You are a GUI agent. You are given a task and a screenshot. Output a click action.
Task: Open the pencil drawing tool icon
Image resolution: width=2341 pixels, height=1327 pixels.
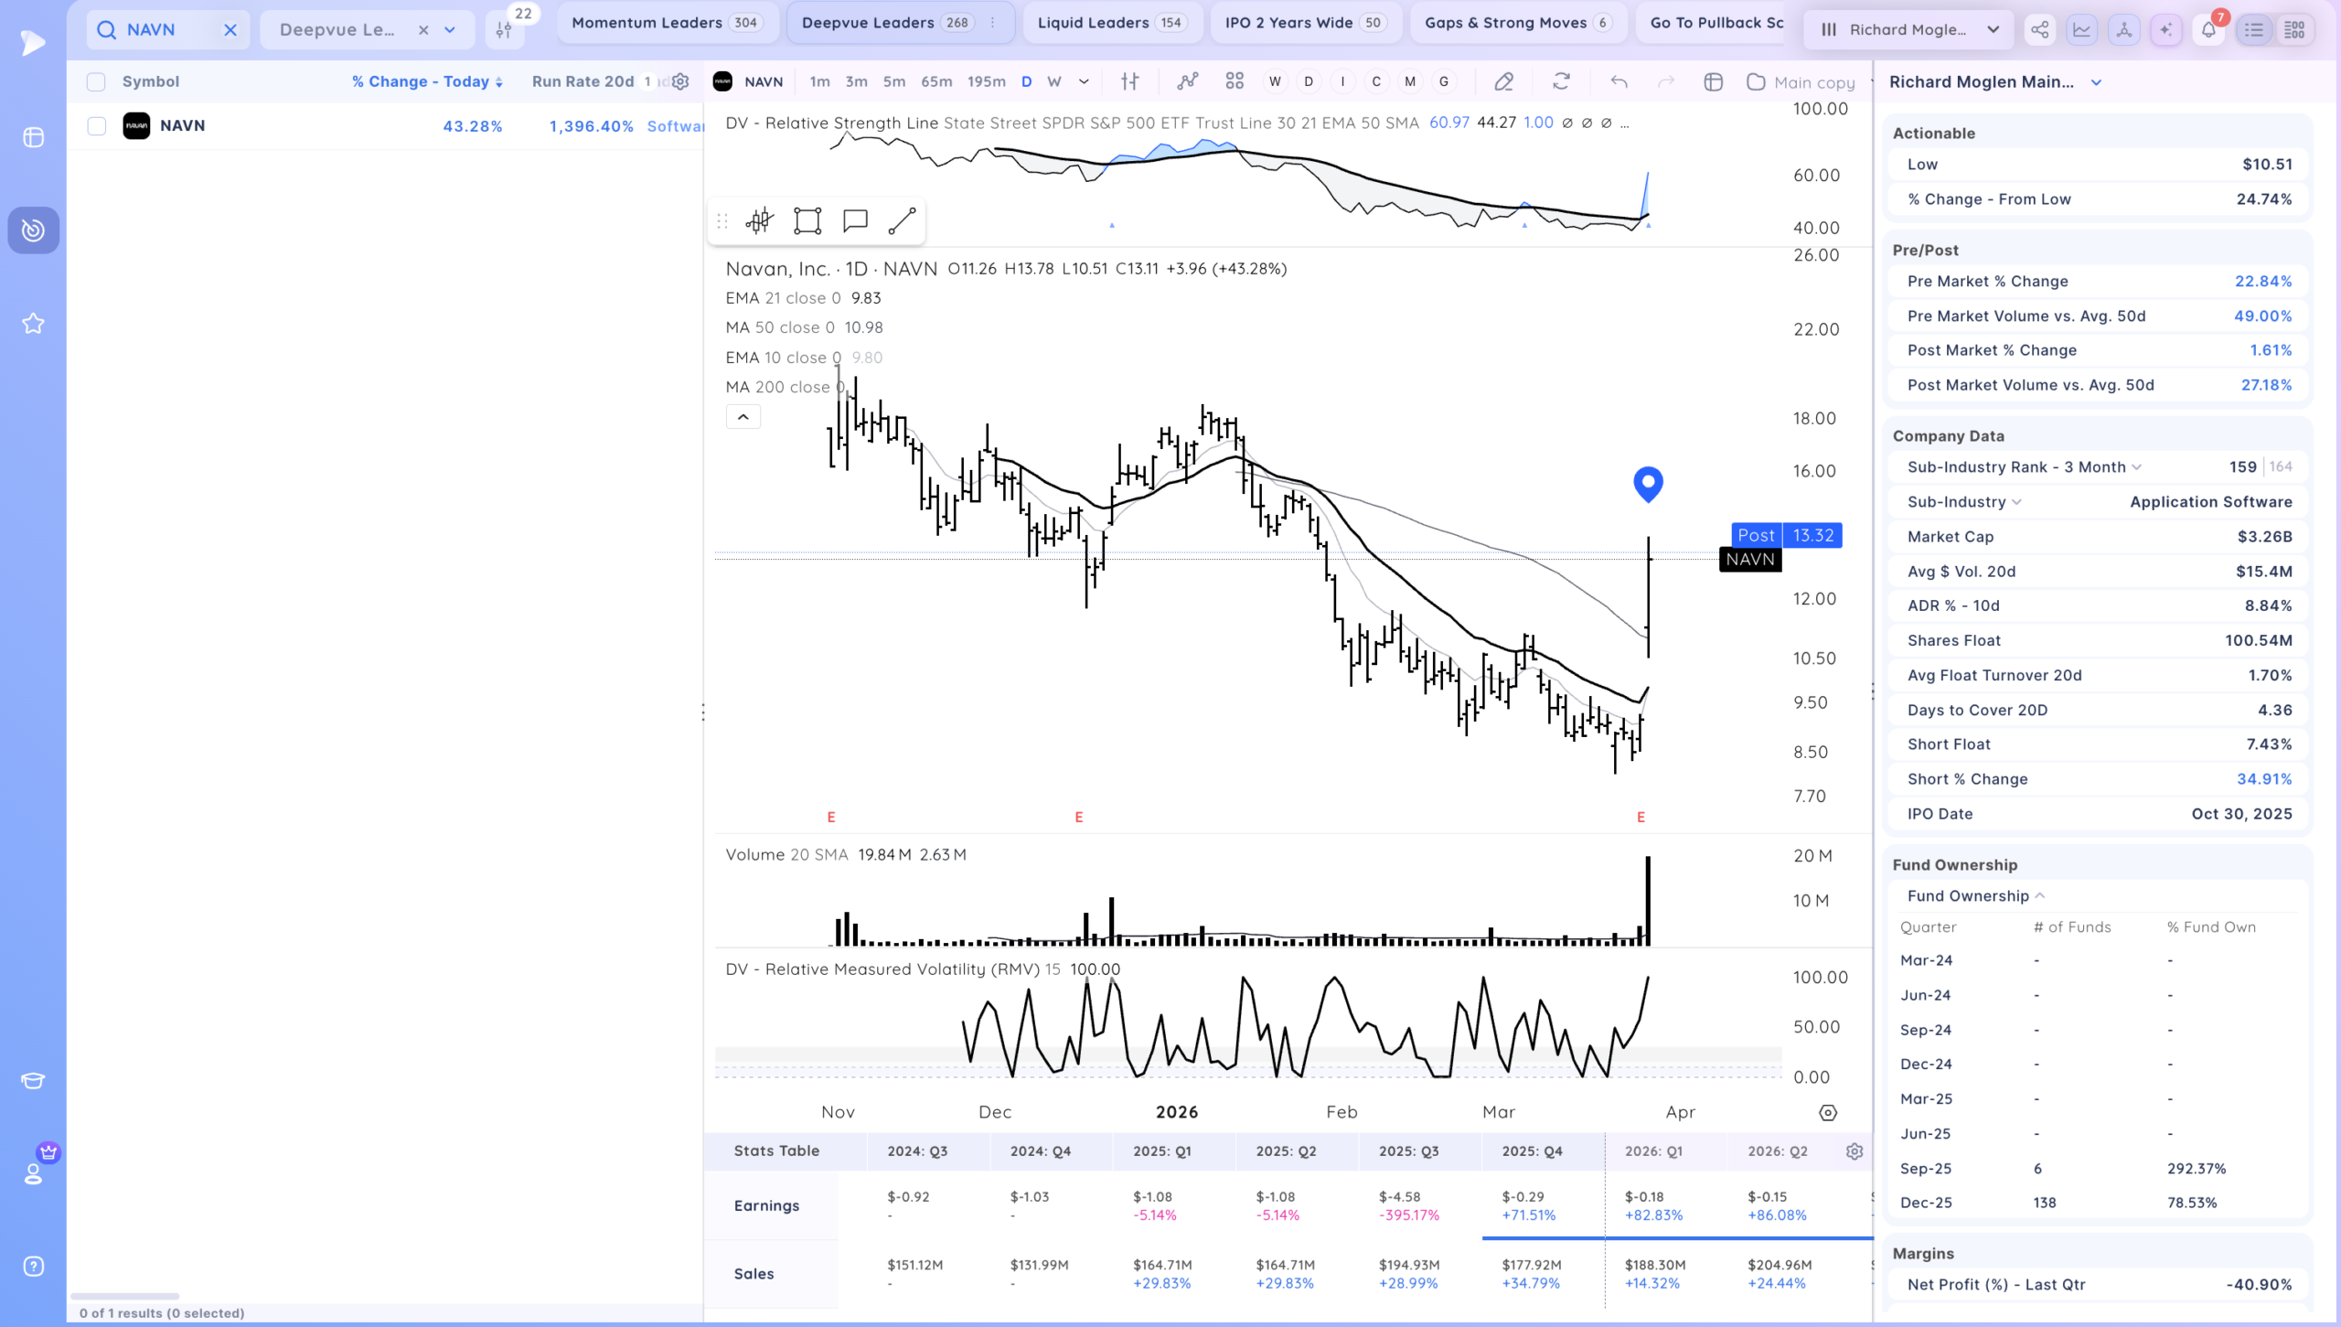click(x=1503, y=81)
